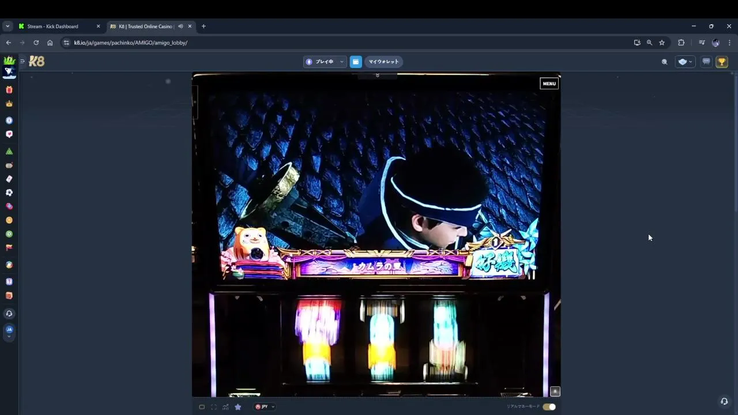Open the green triangle sidebar icon
738x415 pixels.
pyautogui.click(x=9, y=151)
